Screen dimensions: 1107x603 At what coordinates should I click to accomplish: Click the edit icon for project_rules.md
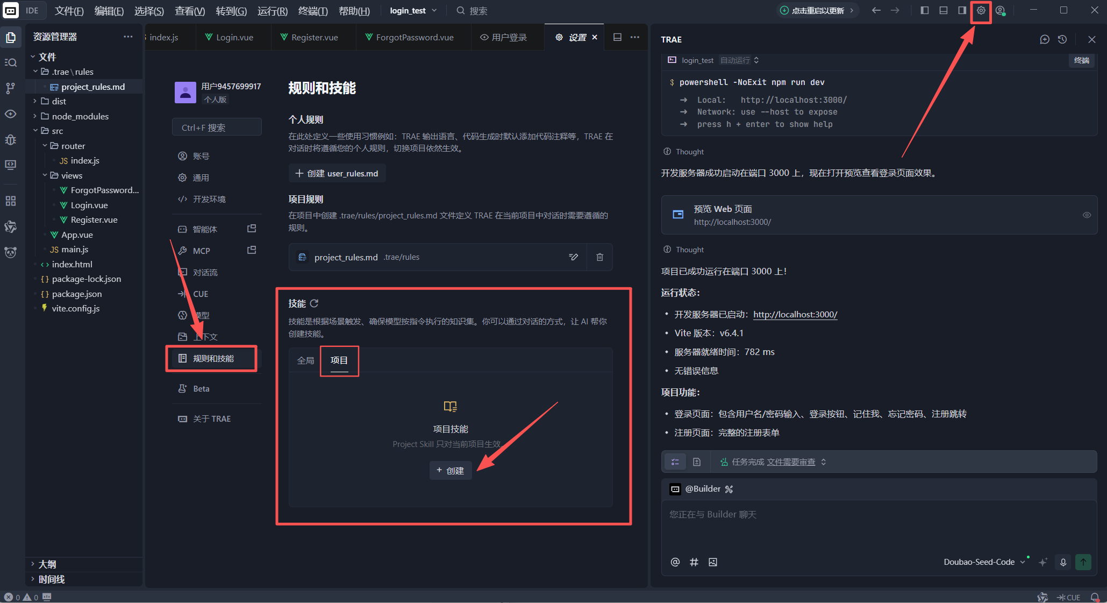pyautogui.click(x=573, y=257)
